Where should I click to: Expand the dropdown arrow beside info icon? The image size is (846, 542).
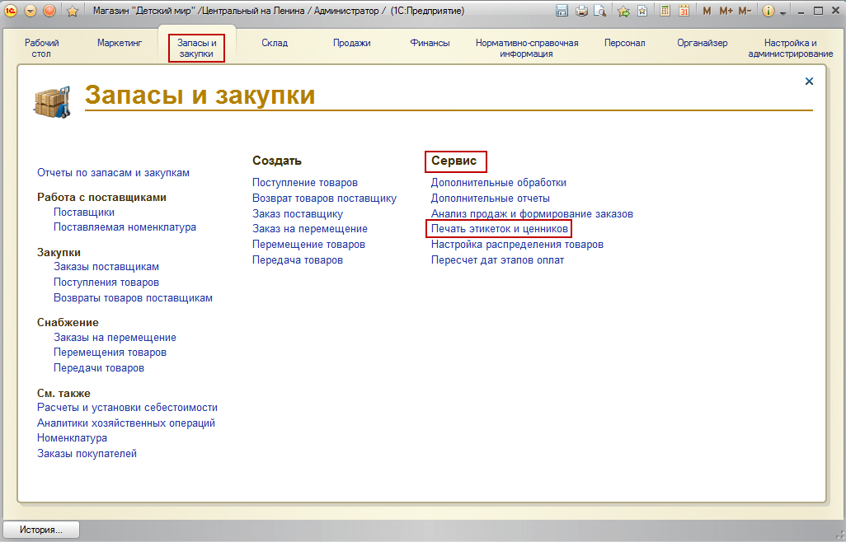click(783, 12)
